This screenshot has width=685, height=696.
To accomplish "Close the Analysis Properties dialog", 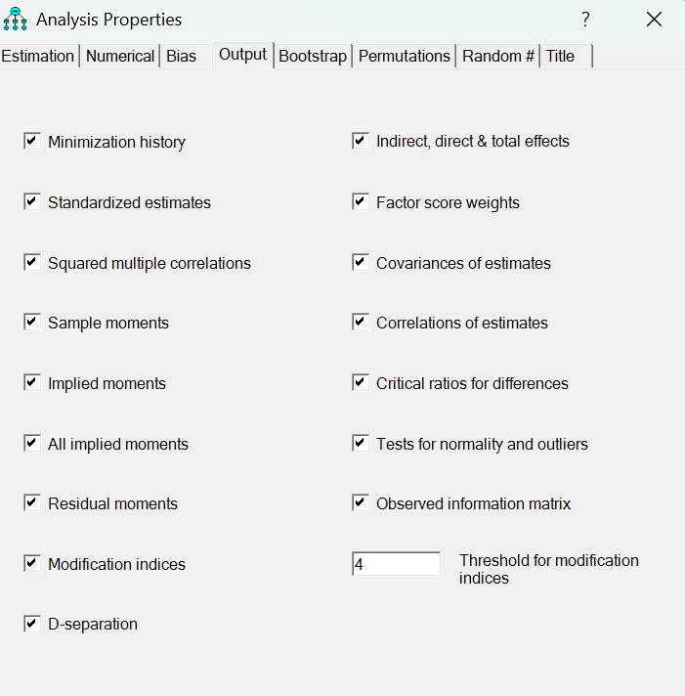I will point(655,20).
